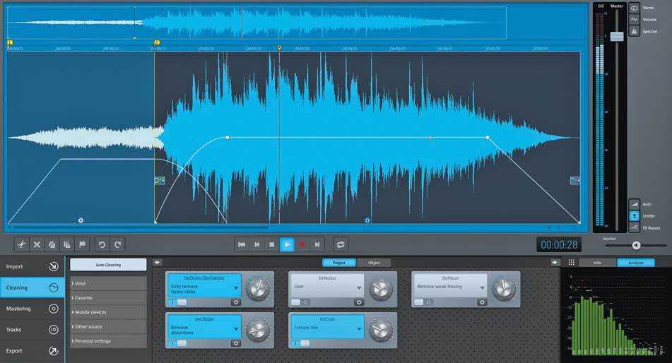Expand the Cassette presets
The width and height of the screenshot is (672, 363).
pyautogui.click(x=108, y=297)
